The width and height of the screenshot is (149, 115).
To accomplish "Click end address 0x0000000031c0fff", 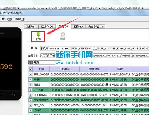I will click(x=94, y=105).
